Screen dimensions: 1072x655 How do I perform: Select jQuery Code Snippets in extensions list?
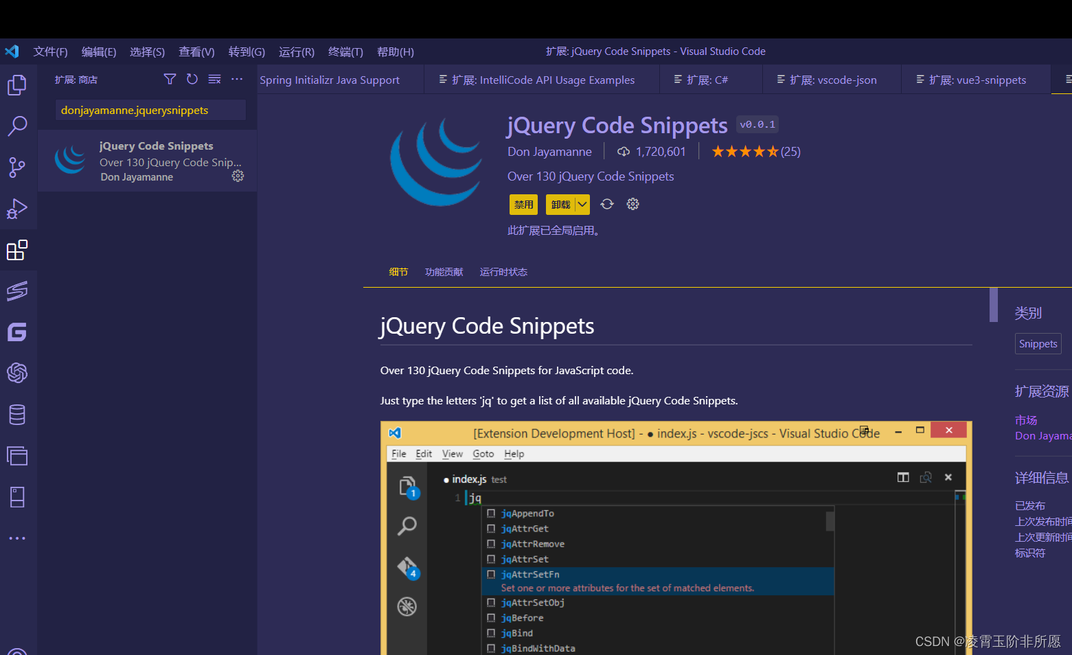coord(147,161)
